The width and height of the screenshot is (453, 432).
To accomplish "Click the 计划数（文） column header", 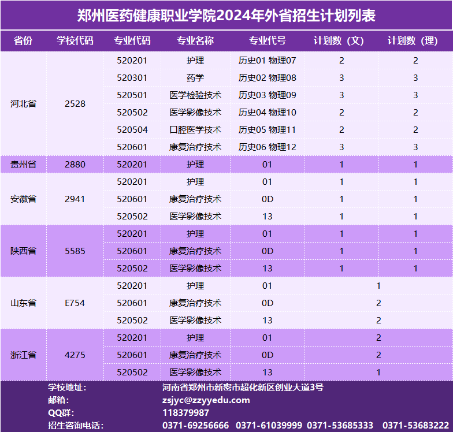I will click(341, 40).
